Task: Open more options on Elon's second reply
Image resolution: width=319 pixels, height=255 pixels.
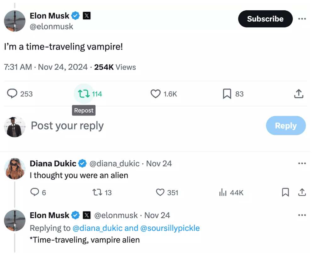Action: point(302,215)
